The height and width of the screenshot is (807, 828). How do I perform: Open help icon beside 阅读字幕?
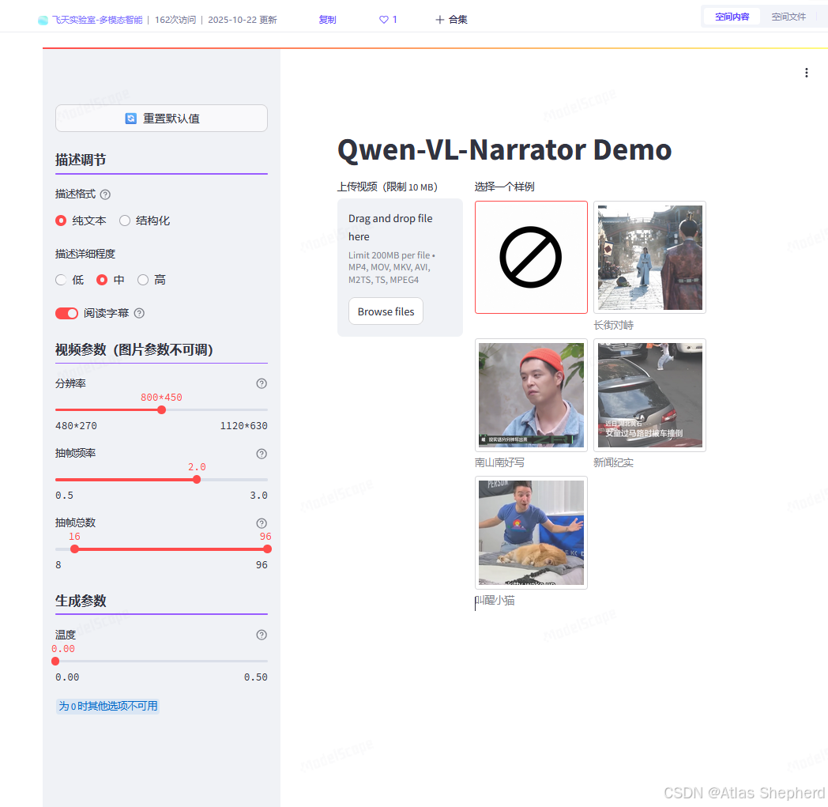(x=139, y=313)
